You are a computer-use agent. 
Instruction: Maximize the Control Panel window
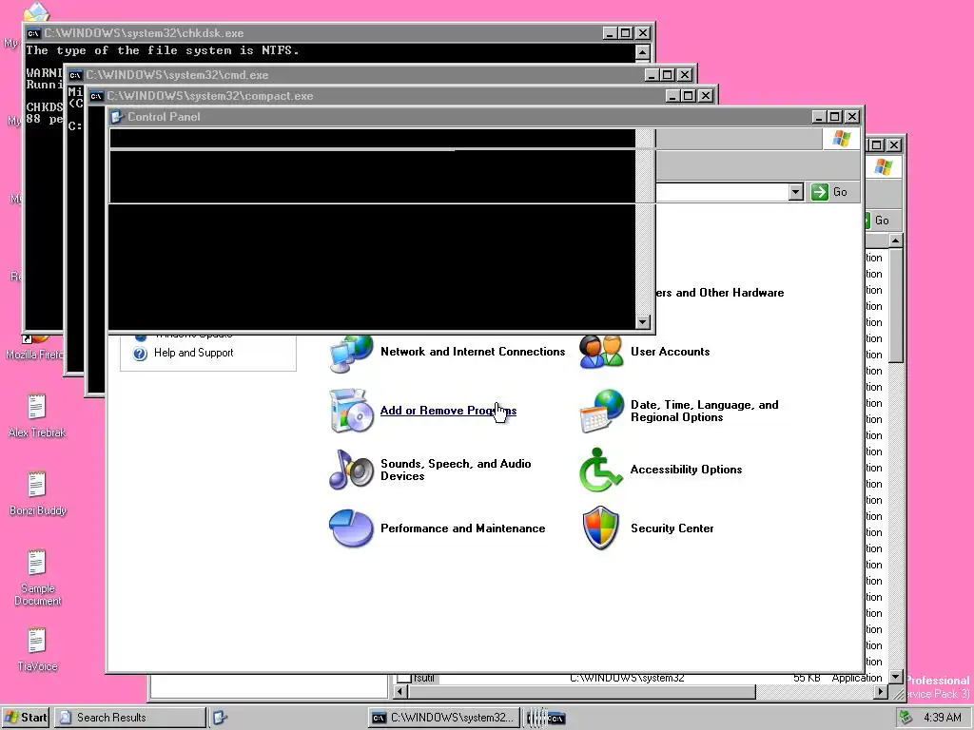click(835, 117)
